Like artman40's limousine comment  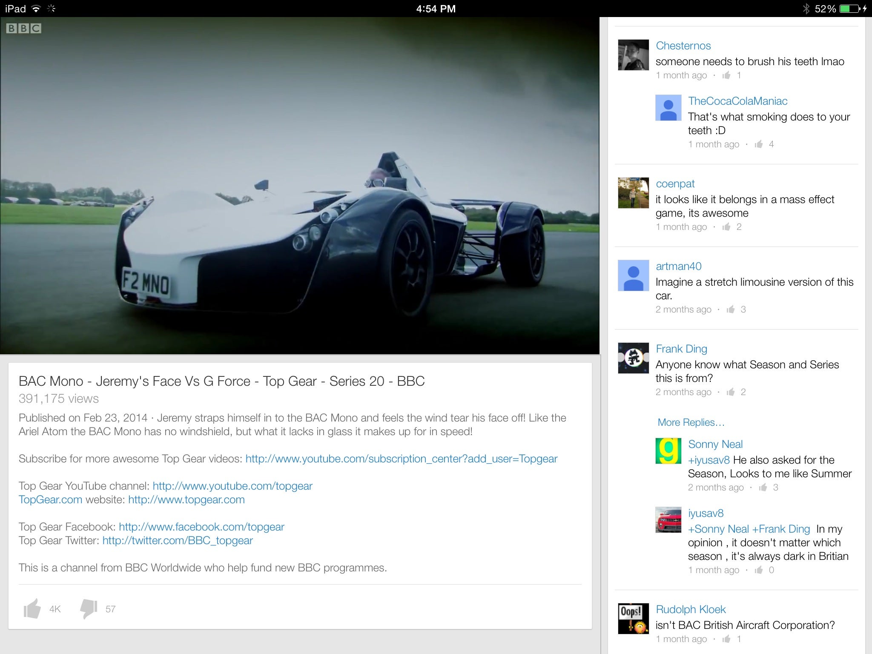click(x=731, y=309)
